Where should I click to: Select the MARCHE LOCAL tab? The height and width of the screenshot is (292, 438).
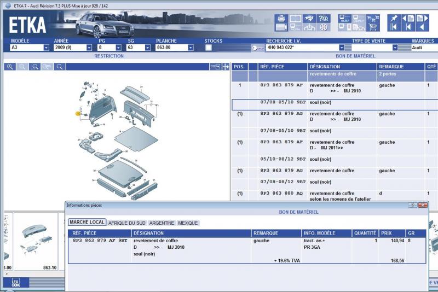87,222
